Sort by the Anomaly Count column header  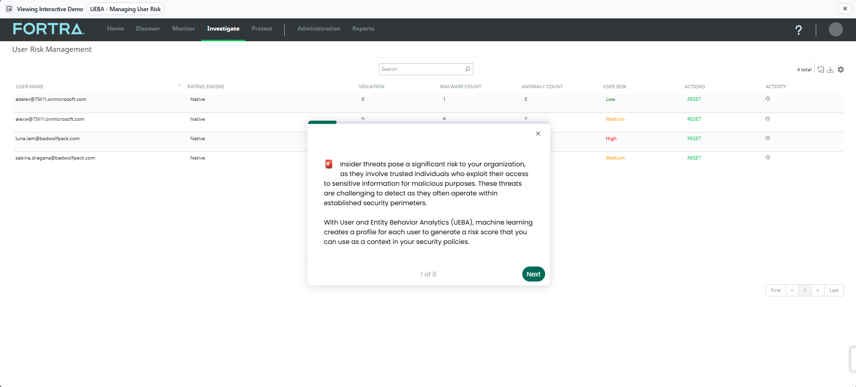[x=542, y=87]
